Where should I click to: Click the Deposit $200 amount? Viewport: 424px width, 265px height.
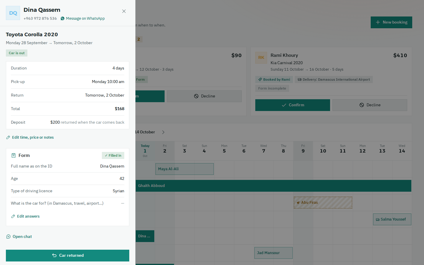55,122
